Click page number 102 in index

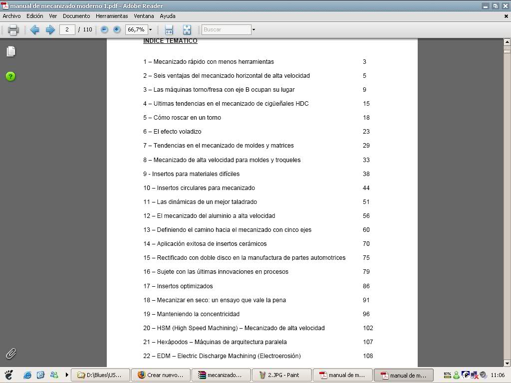pyautogui.click(x=368, y=328)
